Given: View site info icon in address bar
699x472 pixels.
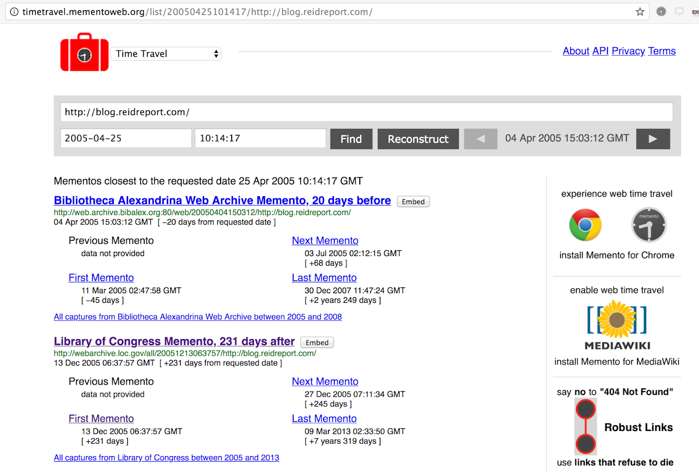Looking at the screenshot, I should click(x=14, y=12).
